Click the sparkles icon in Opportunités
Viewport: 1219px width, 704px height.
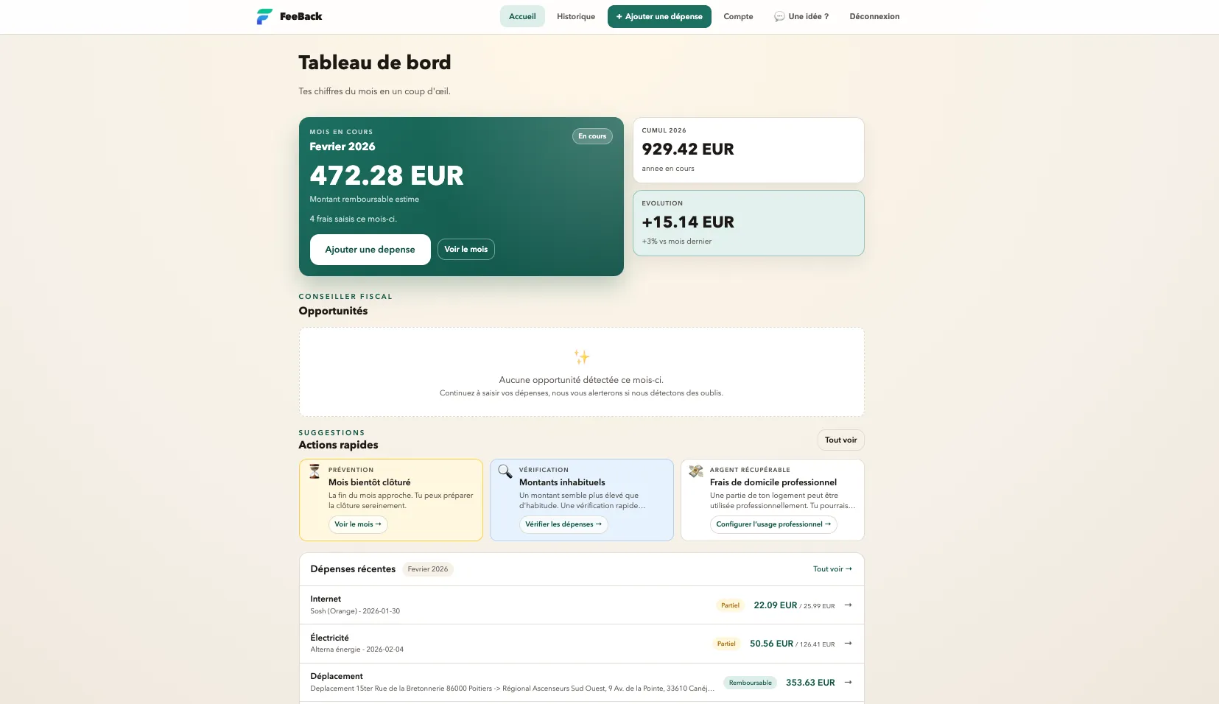tap(582, 357)
